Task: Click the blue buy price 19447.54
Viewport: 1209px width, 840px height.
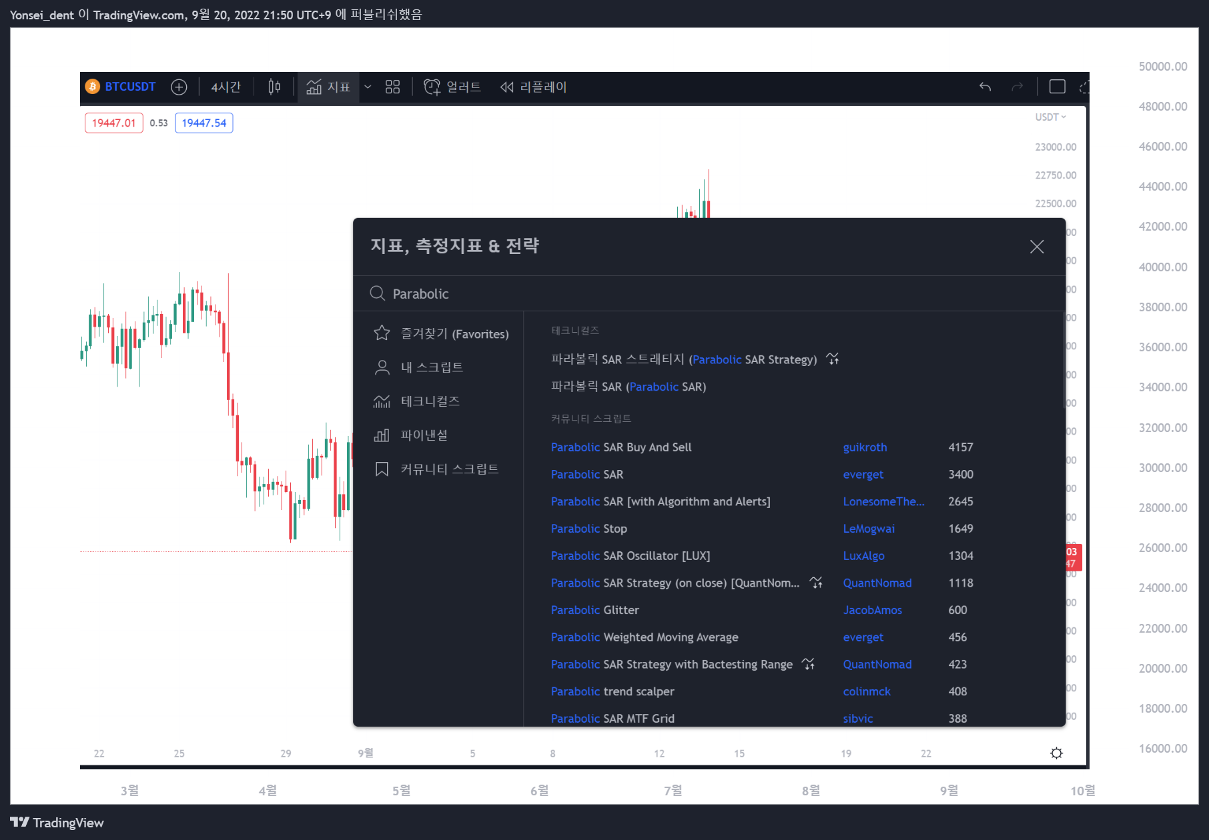Action: tap(204, 123)
